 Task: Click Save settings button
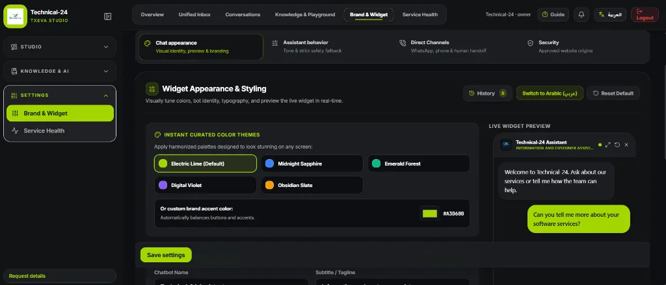click(166, 255)
